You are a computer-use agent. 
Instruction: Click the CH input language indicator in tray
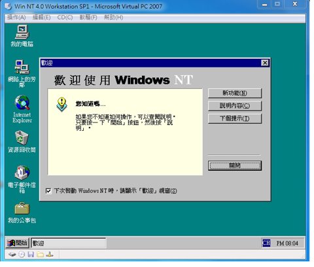266,243
